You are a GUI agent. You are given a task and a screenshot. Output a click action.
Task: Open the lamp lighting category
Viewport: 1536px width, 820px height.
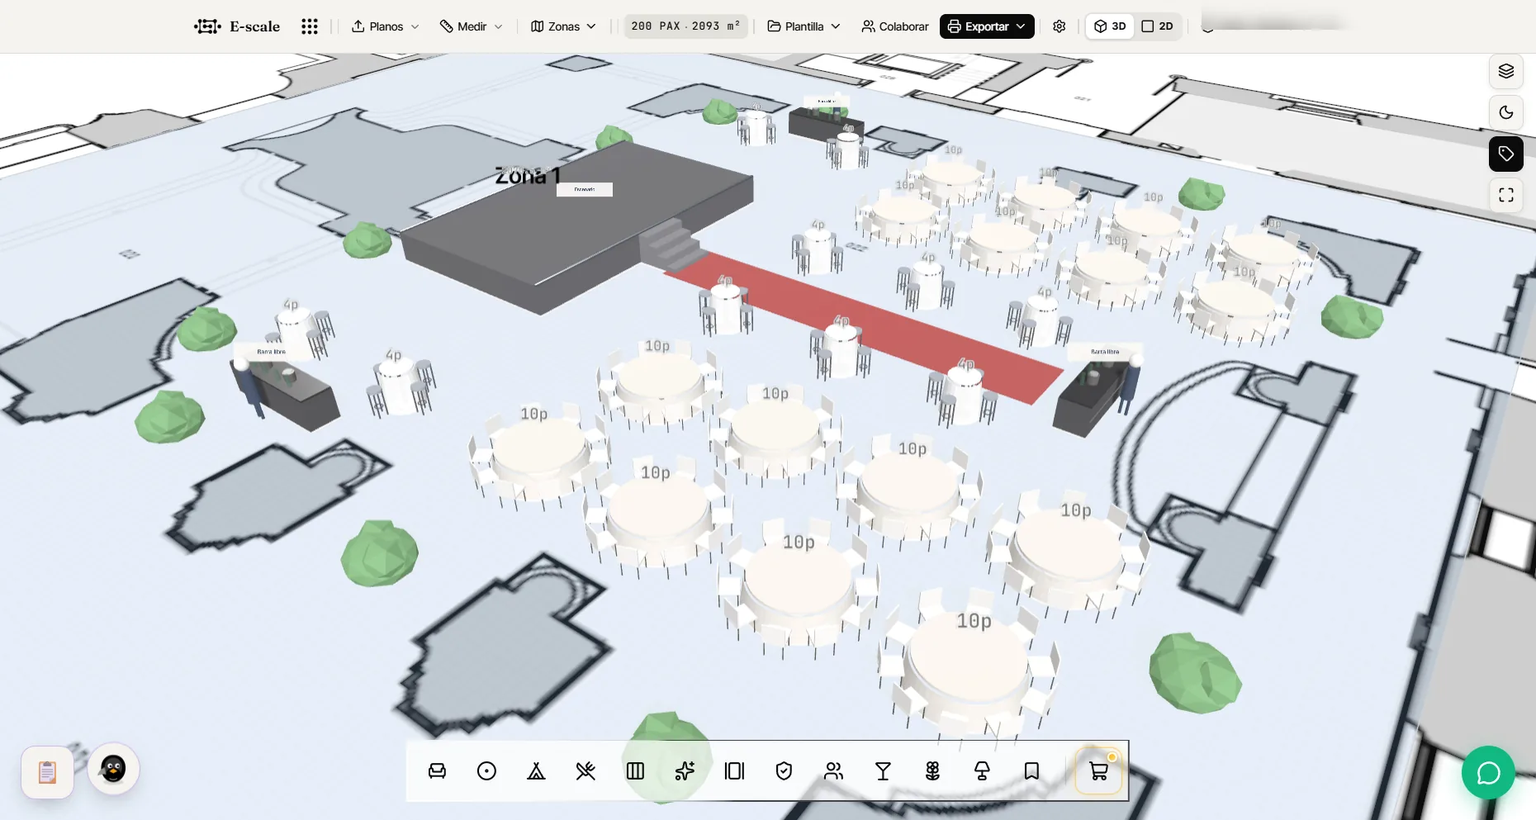point(982,771)
